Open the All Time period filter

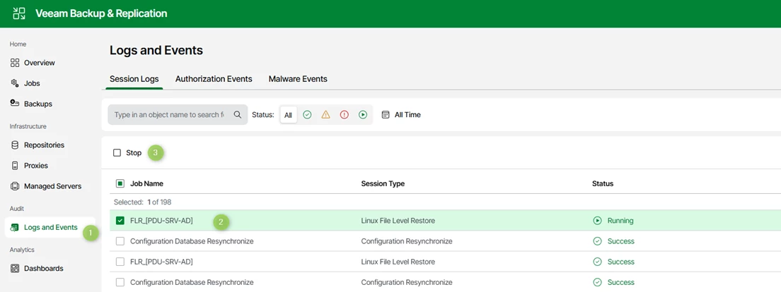point(401,115)
